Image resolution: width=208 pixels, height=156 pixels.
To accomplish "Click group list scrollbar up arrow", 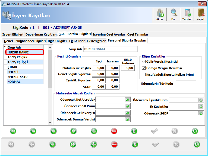I will tap(50, 47).
